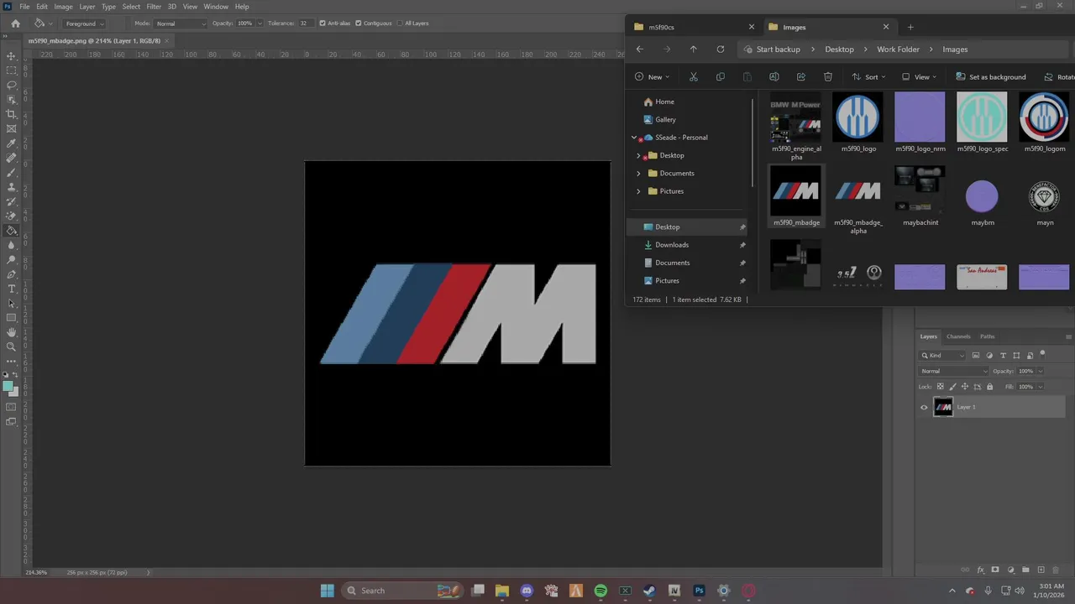Toggle lock all padlock icon
The width and height of the screenshot is (1075, 604).
tap(989, 387)
